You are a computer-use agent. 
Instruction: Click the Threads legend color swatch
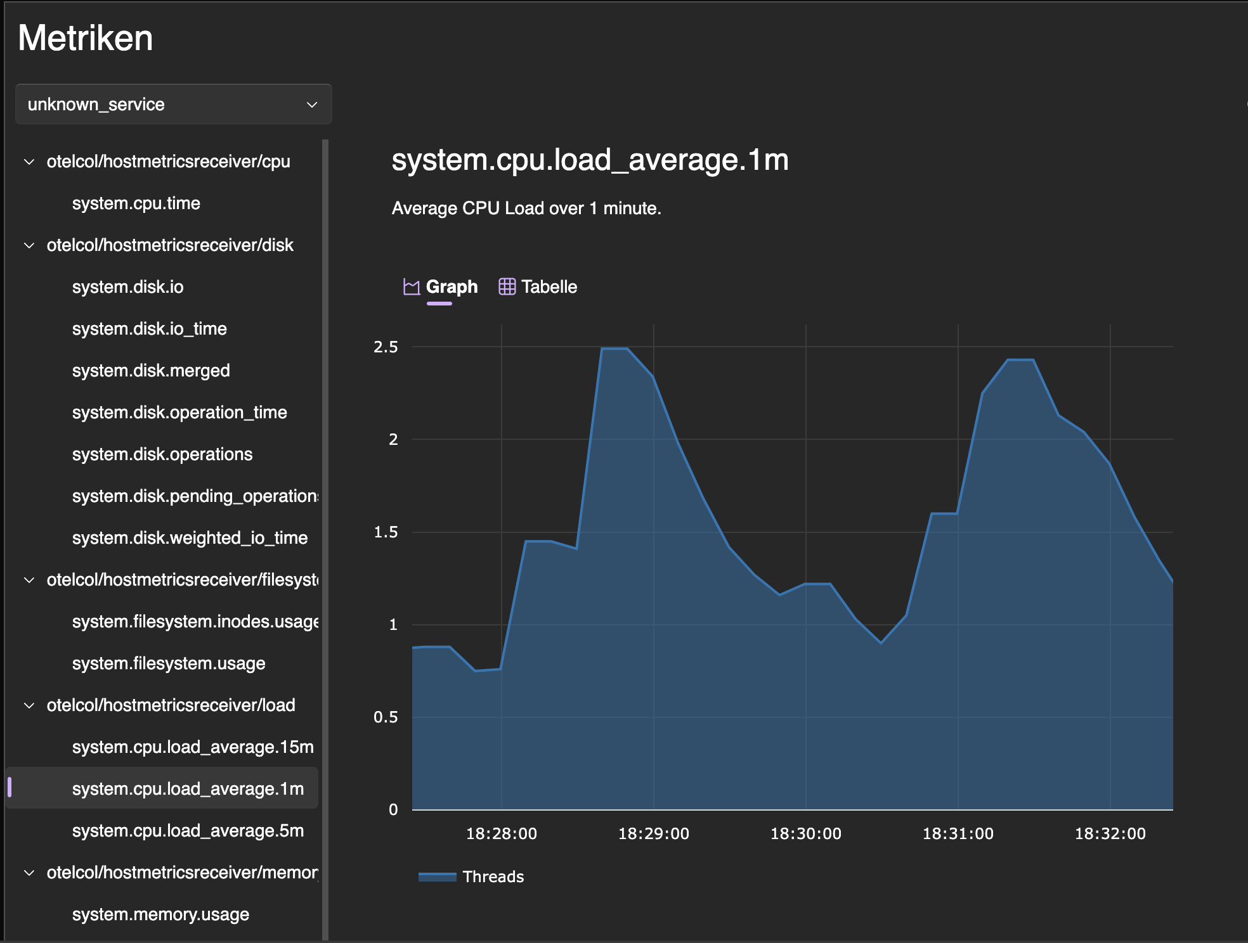[x=437, y=876]
